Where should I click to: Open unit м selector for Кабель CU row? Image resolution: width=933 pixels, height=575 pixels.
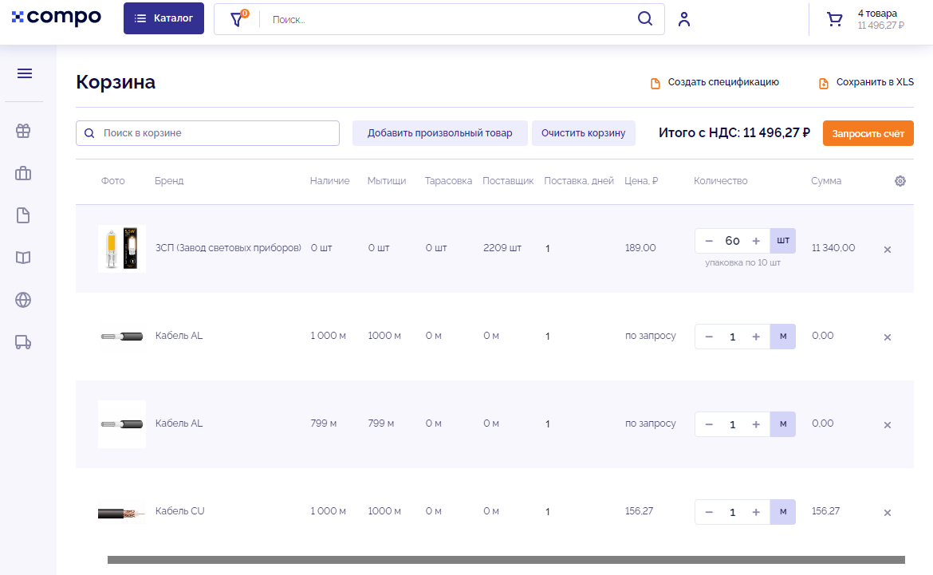783,512
